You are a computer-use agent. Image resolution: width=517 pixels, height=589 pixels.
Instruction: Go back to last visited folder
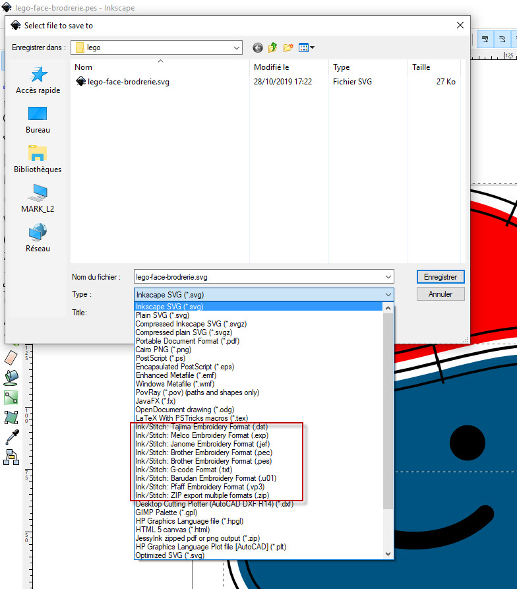pos(258,47)
